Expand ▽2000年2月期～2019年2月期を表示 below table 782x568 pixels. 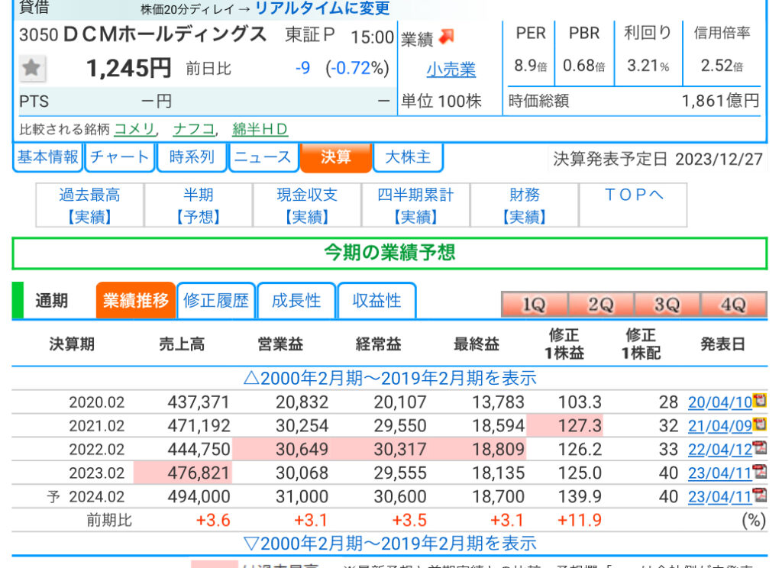point(390,543)
